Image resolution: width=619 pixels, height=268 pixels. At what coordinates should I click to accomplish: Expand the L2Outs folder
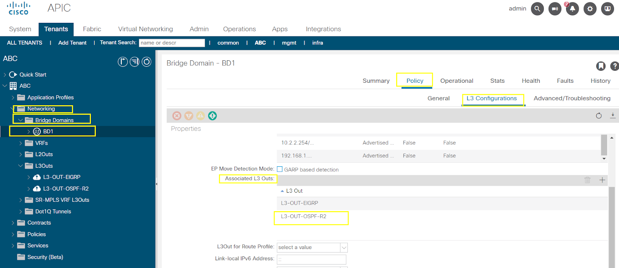point(21,154)
